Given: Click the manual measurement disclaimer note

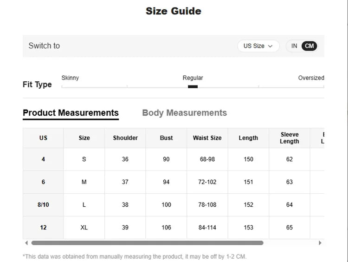Looking at the screenshot, I should click(x=135, y=257).
